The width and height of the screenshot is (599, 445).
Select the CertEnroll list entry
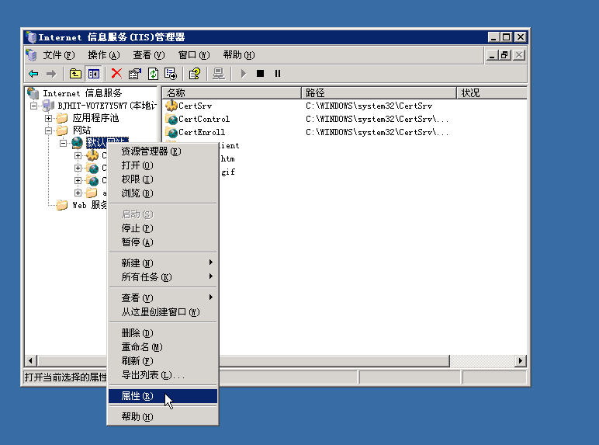tap(202, 132)
